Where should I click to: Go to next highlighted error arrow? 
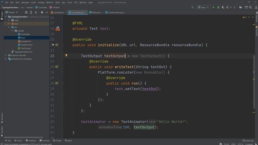tap(253, 17)
